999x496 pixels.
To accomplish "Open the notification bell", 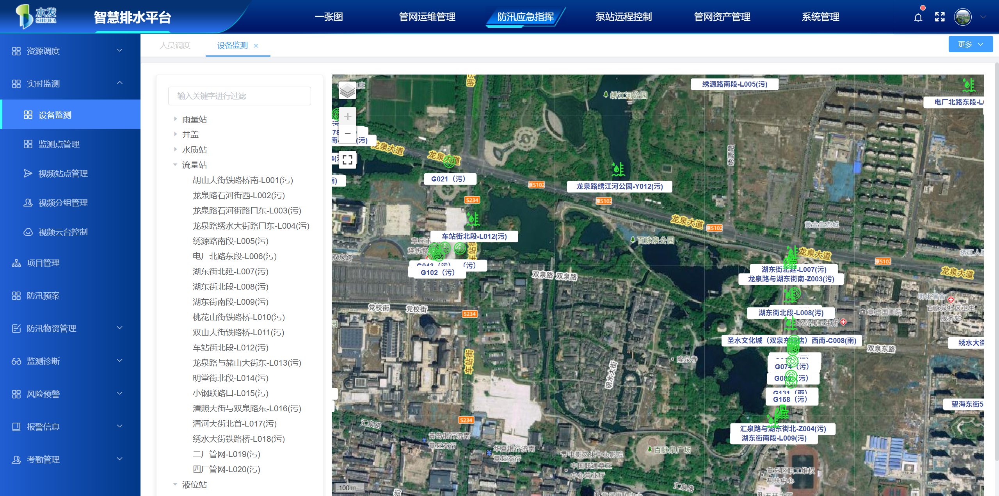I will pos(918,17).
